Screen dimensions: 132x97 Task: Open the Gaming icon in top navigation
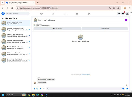coord(89,14)
